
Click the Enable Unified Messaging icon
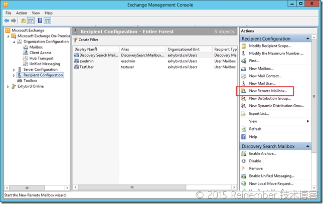[x=244, y=176]
